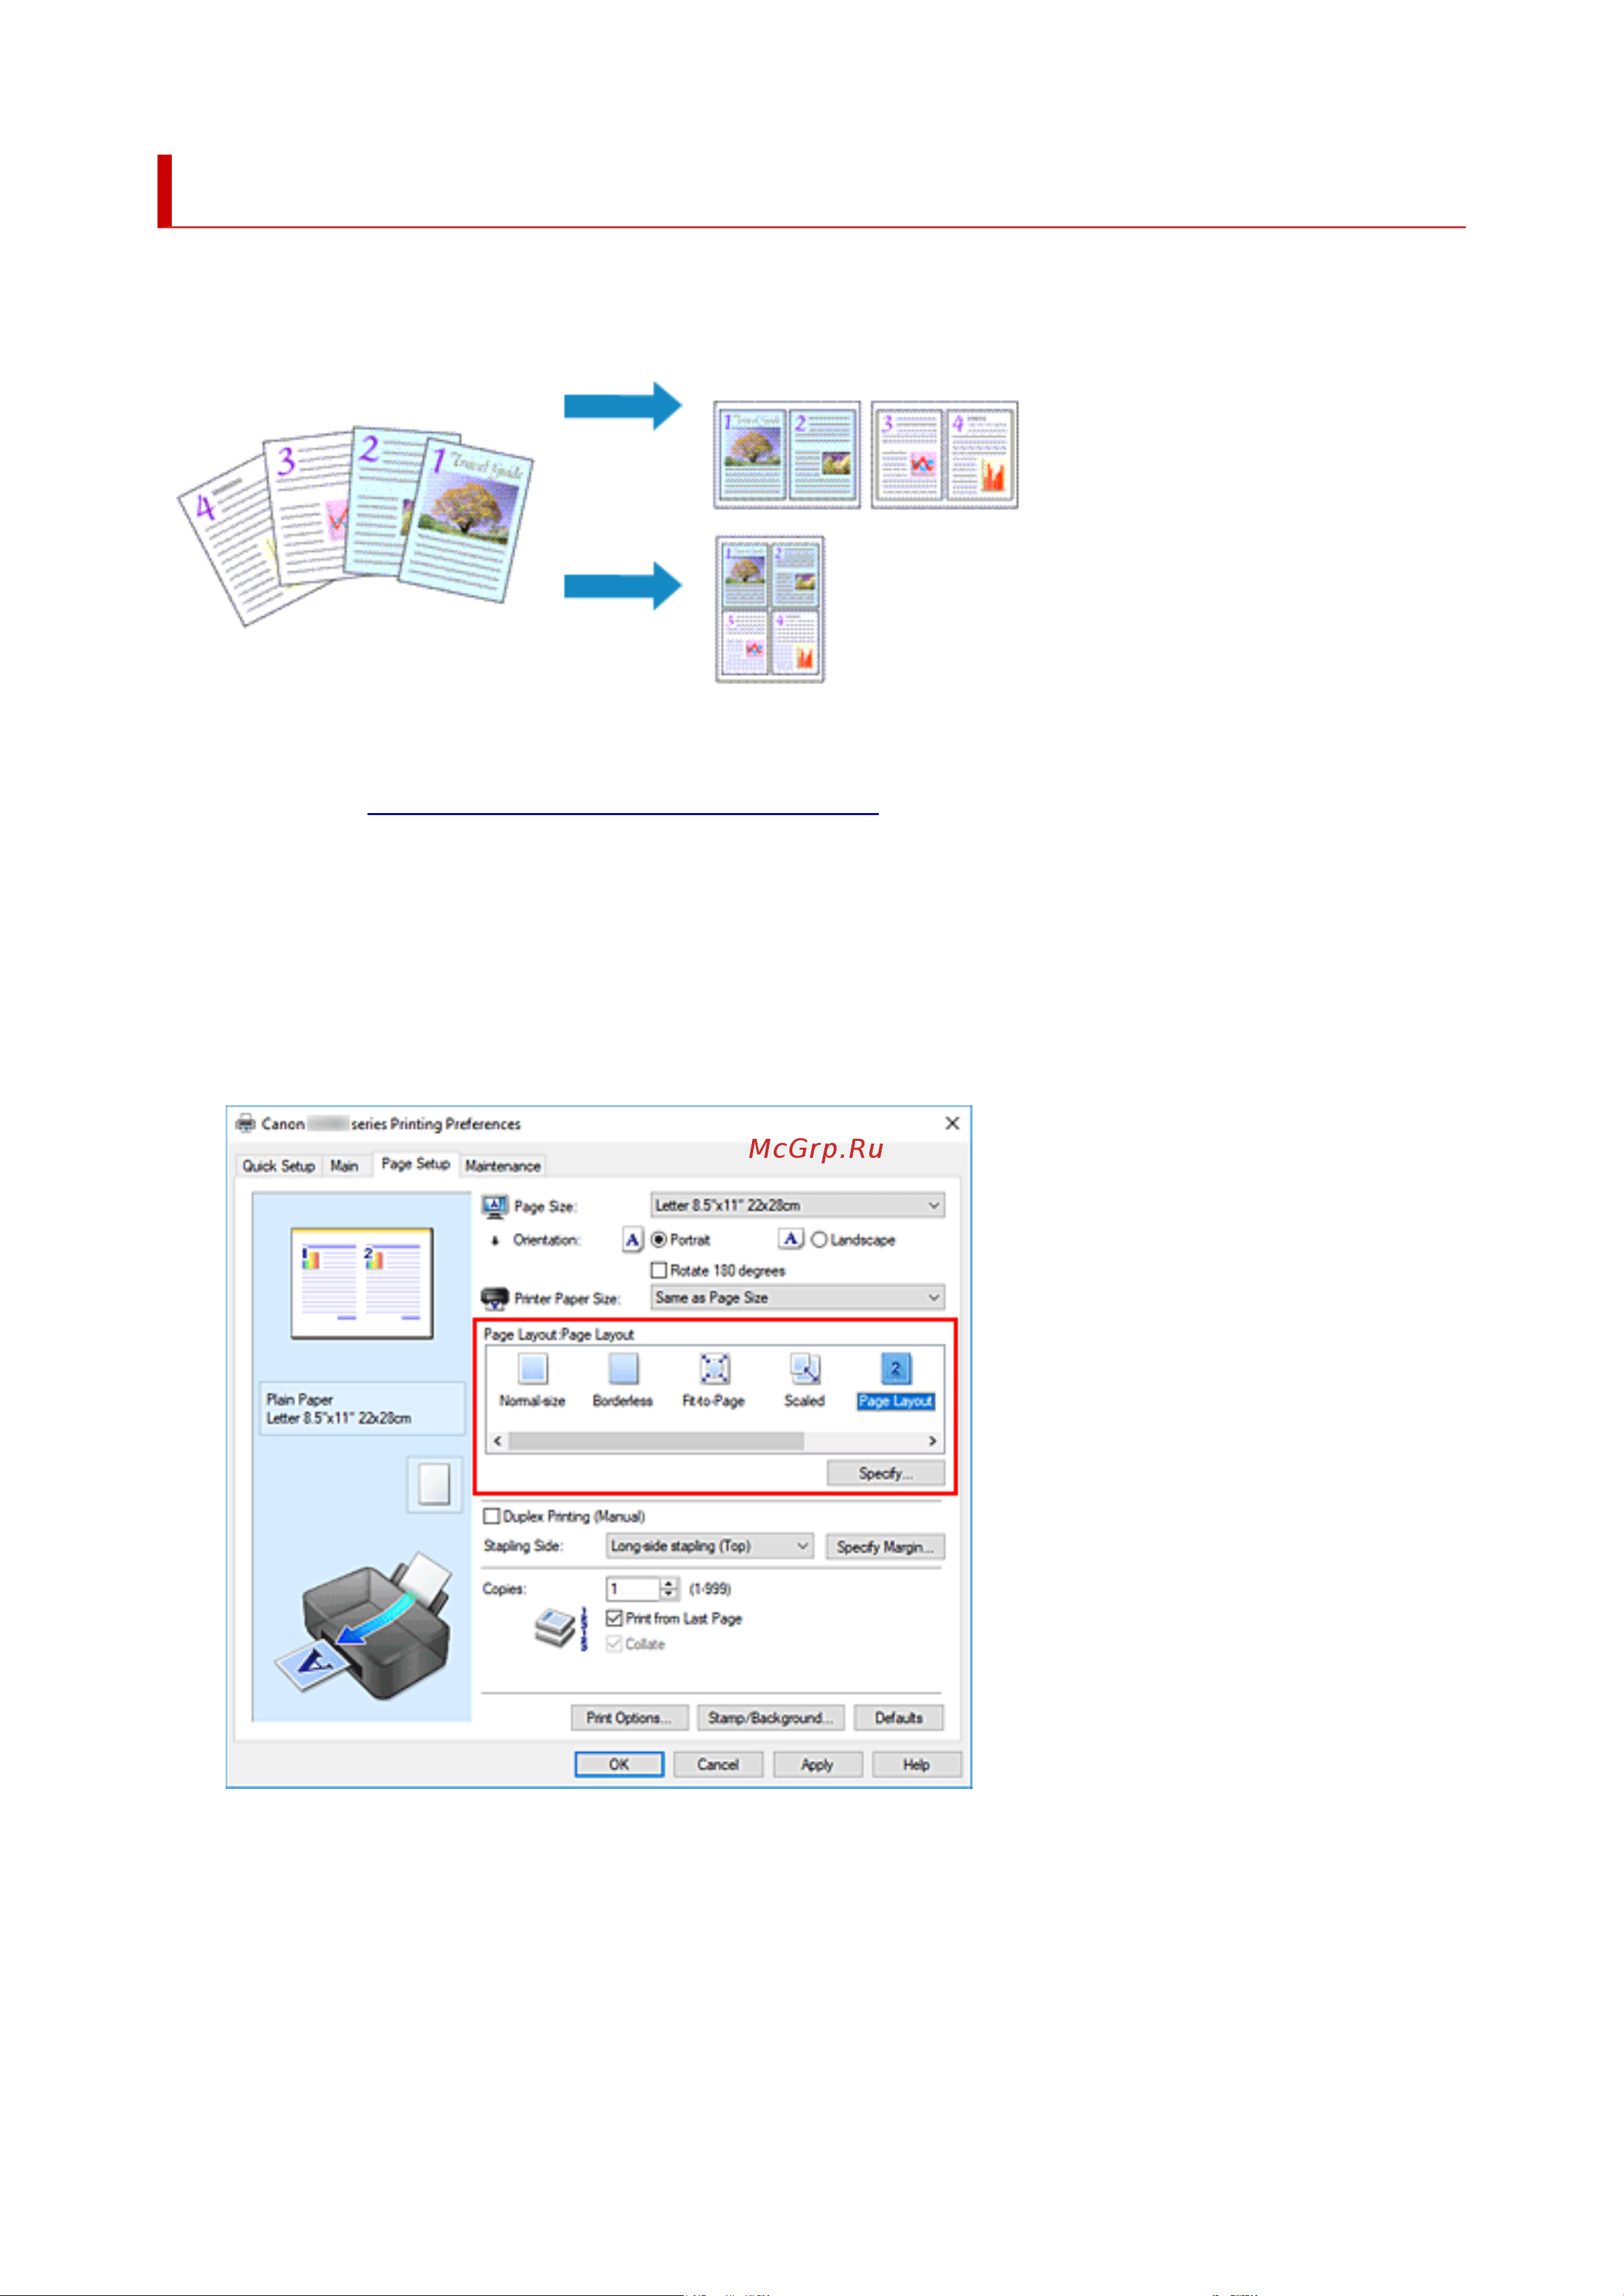Screen dimensions: 1624x2296
Task: Click the four-pages-per-sheet illustration
Action: click(770, 609)
